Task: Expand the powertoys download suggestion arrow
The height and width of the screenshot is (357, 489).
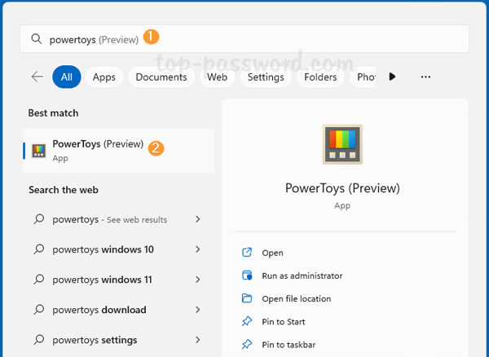Action: pyautogui.click(x=198, y=310)
